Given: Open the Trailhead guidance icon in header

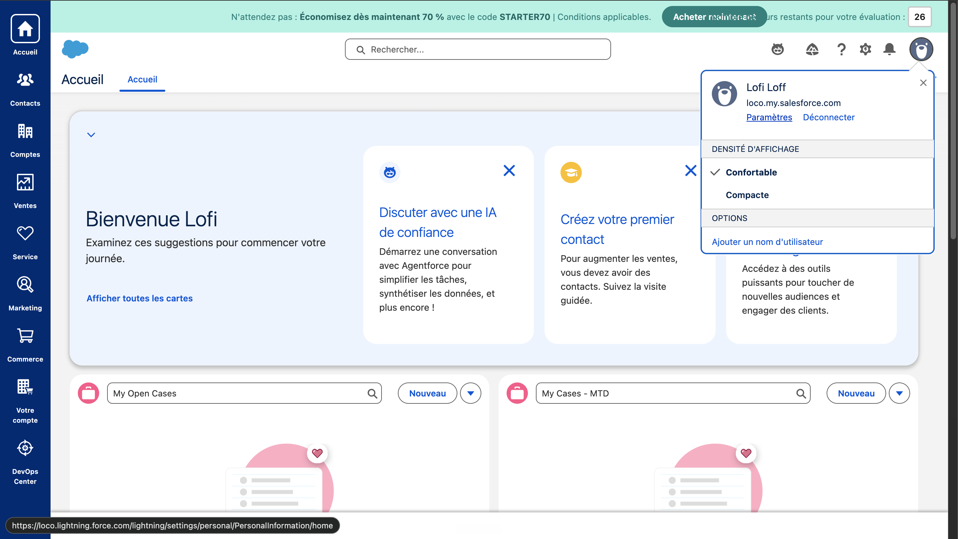Looking at the screenshot, I should click(812, 49).
